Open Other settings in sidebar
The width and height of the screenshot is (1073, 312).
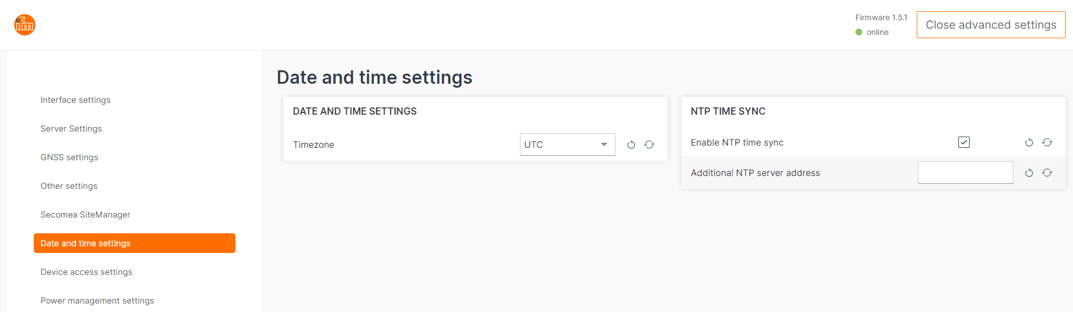(69, 186)
